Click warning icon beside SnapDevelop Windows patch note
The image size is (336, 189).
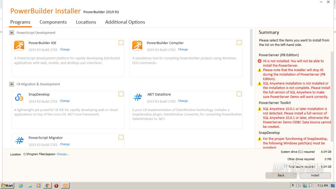click(260, 139)
